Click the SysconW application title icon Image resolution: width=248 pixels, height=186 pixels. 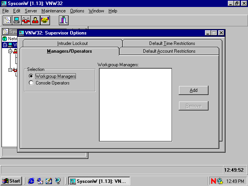(x=4, y=3)
